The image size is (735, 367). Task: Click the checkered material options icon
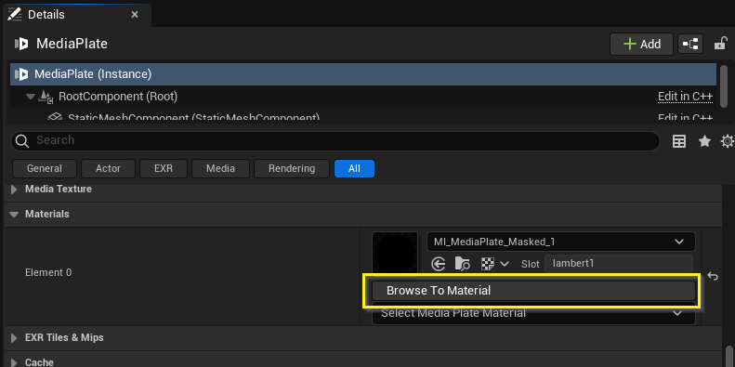[x=488, y=264]
